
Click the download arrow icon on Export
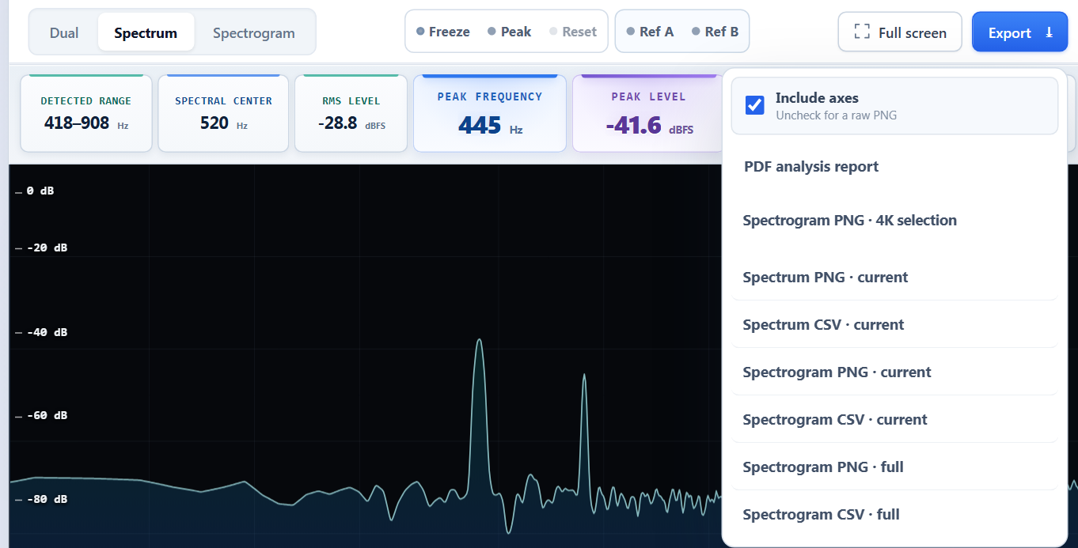(x=1050, y=32)
